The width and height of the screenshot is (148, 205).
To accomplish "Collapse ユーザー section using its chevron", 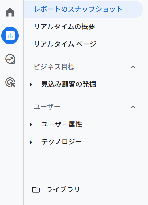I will [x=133, y=107].
